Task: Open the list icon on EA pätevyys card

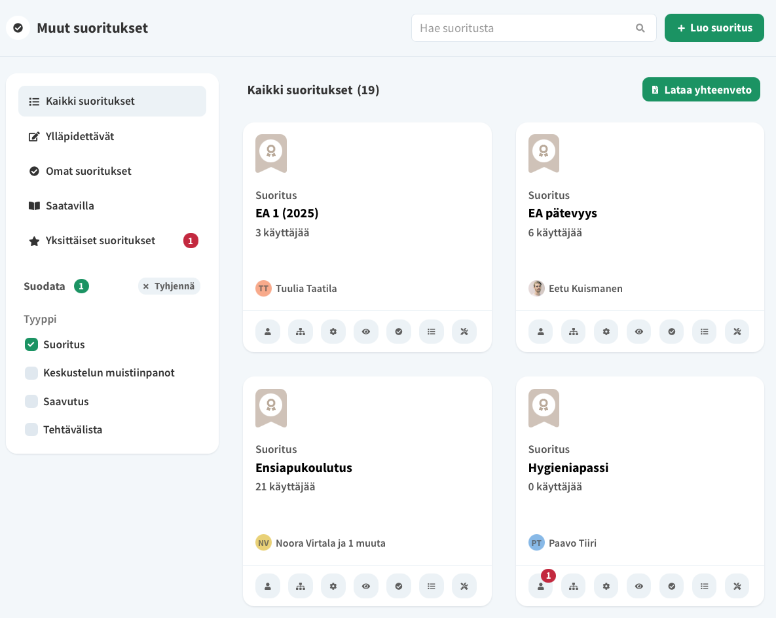Action: click(704, 331)
